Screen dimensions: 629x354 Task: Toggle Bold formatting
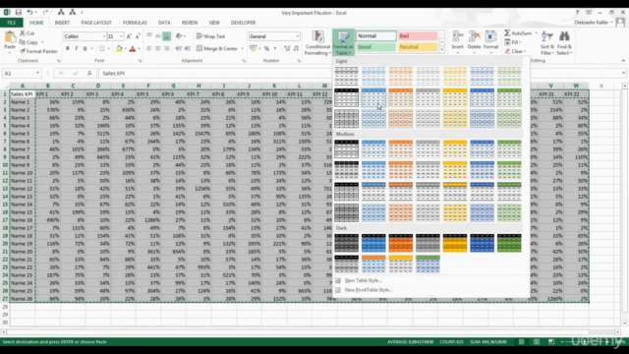(68, 48)
